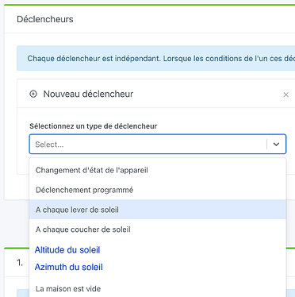Expand the trigger type dropdown chevron
The image size is (295, 297).
point(276,145)
